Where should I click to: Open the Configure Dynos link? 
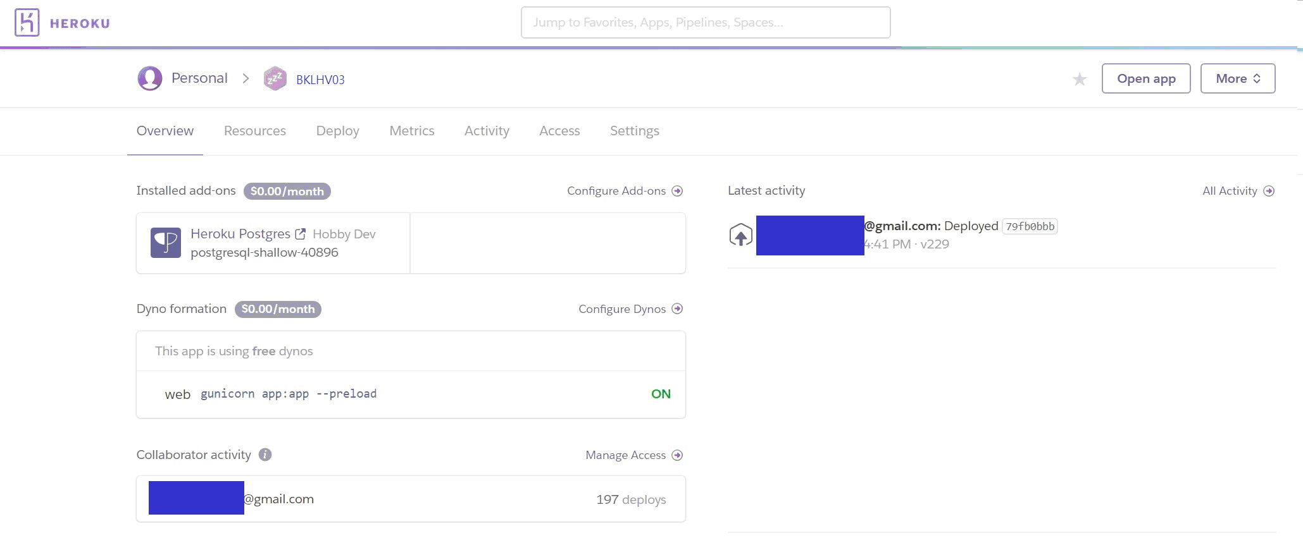click(x=622, y=309)
